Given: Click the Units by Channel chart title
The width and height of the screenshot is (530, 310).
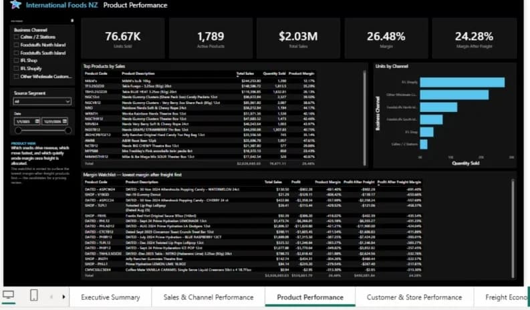Looking at the screenshot, I should 392,66.
